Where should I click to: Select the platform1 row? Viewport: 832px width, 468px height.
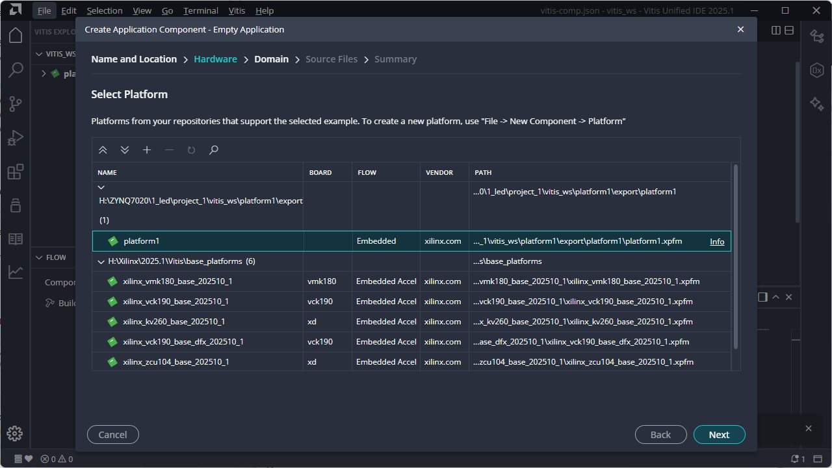[x=141, y=241]
